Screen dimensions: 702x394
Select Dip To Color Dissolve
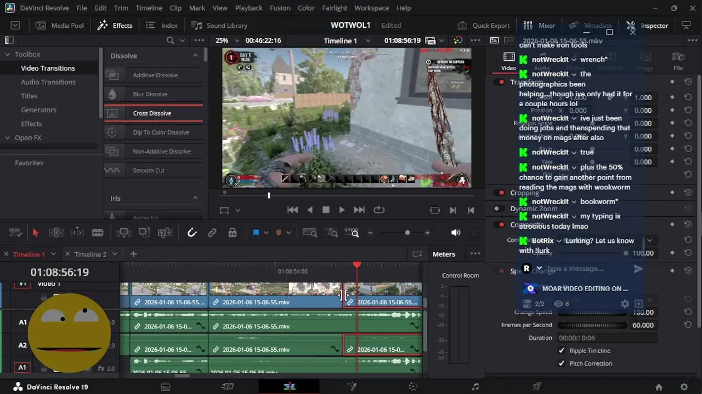pyautogui.click(x=154, y=132)
